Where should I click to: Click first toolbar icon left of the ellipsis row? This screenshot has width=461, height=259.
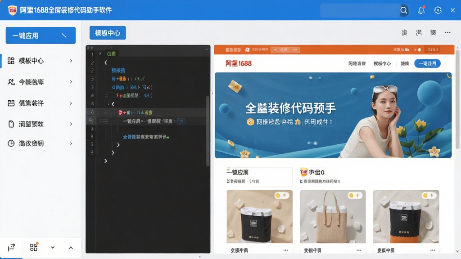pos(405,32)
